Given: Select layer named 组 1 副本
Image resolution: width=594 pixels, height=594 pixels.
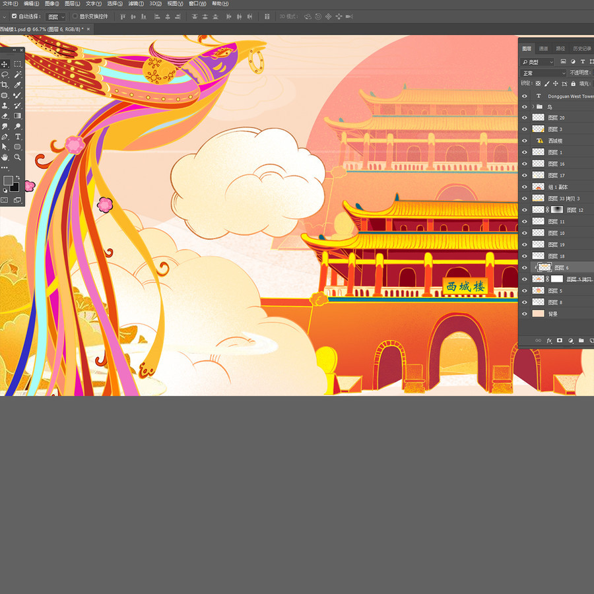Looking at the screenshot, I should click(556, 187).
